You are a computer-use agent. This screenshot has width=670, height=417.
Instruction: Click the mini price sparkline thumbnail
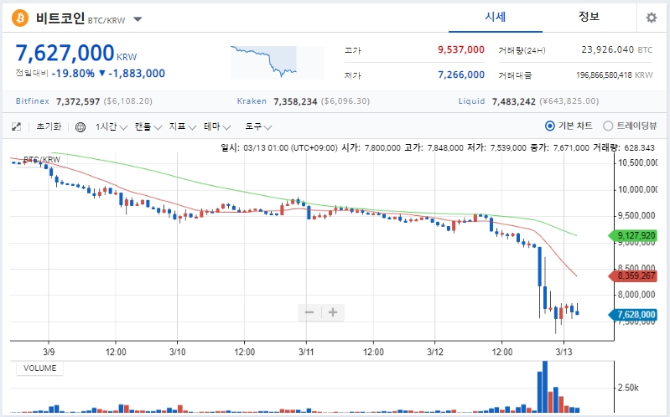coord(278,62)
